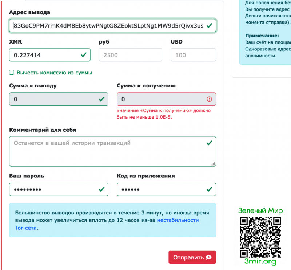Click the checkmark inside the comment textarea
Screen dimensions: 291x270
(209, 143)
